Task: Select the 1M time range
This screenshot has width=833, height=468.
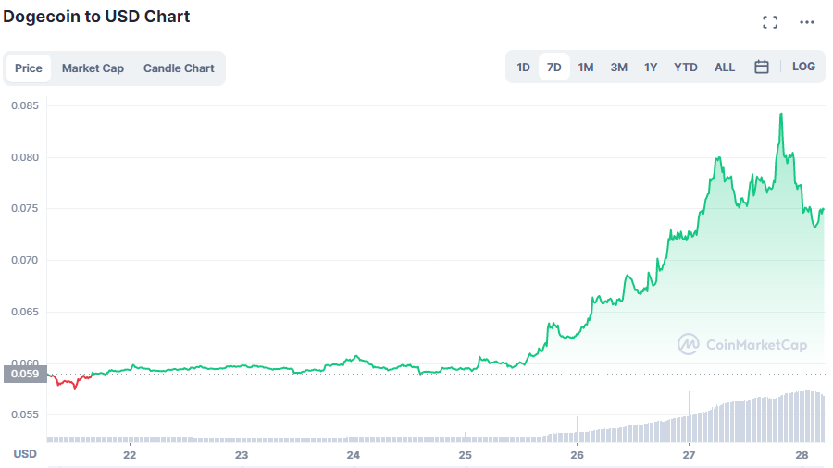Action: (x=586, y=68)
